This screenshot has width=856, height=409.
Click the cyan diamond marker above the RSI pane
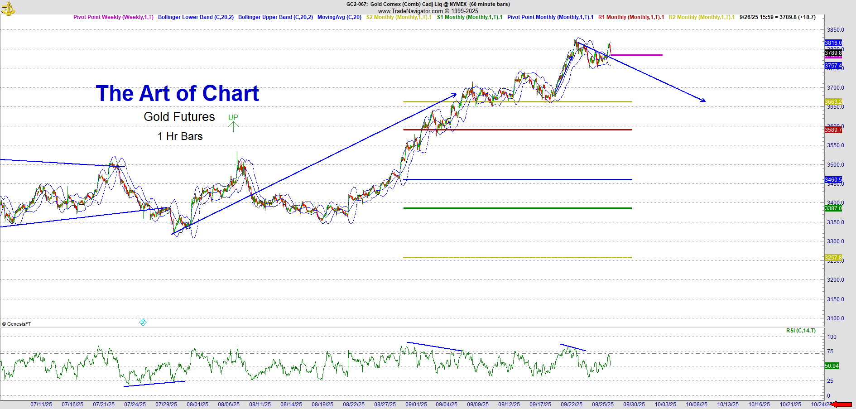(143, 322)
